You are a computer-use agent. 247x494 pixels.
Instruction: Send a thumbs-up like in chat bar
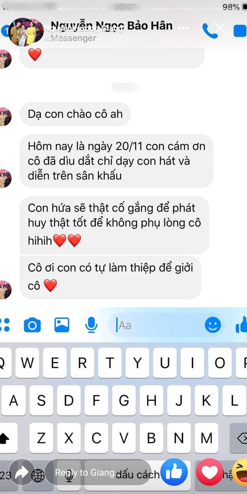(x=242, y=325)
